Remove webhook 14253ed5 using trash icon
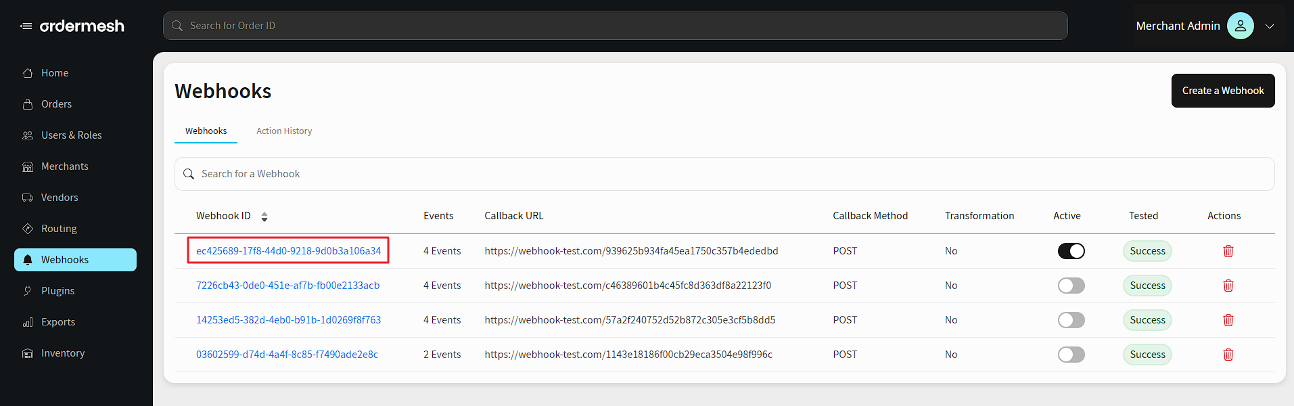 [x=1228, y=320]
